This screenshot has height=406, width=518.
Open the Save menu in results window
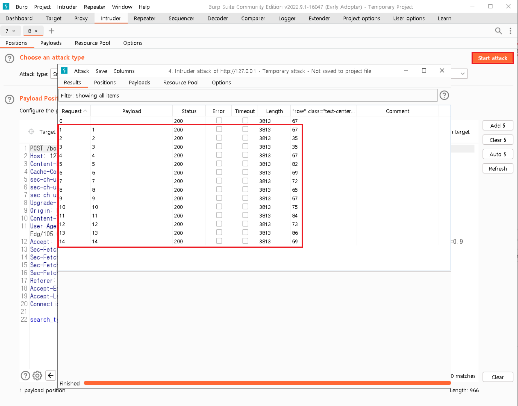[101, 71]
